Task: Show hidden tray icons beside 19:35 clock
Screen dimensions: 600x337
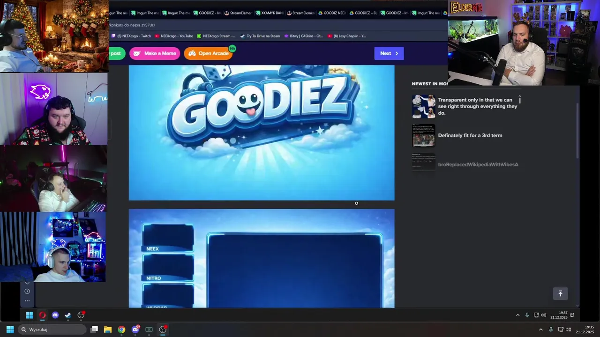Action: 540,330
